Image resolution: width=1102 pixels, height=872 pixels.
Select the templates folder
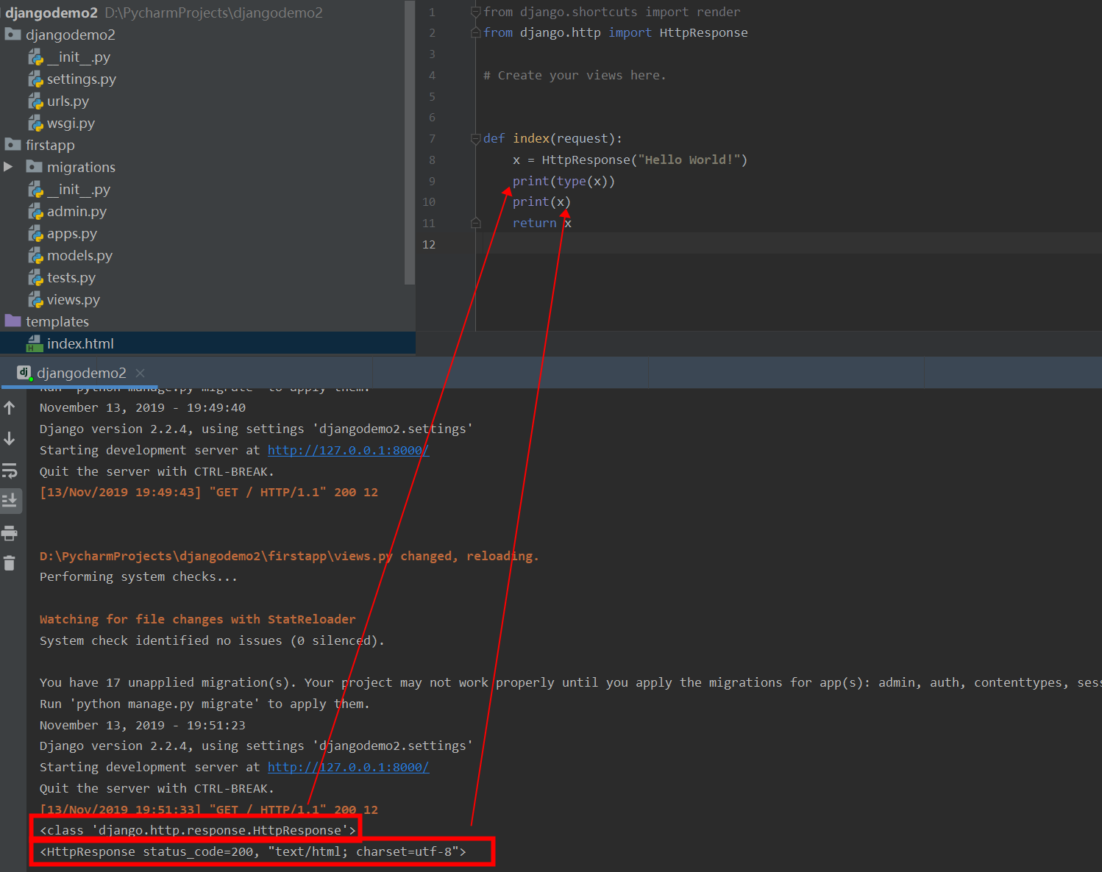57,321
